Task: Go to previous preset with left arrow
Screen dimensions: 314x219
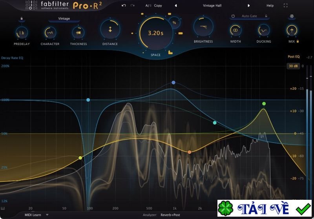Action: point(175,5)
